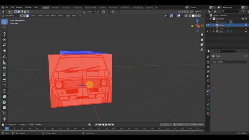Open the Material properties tab
This screenshot has width=249, height=140.
pyautogui.click(x=208, y=114)
